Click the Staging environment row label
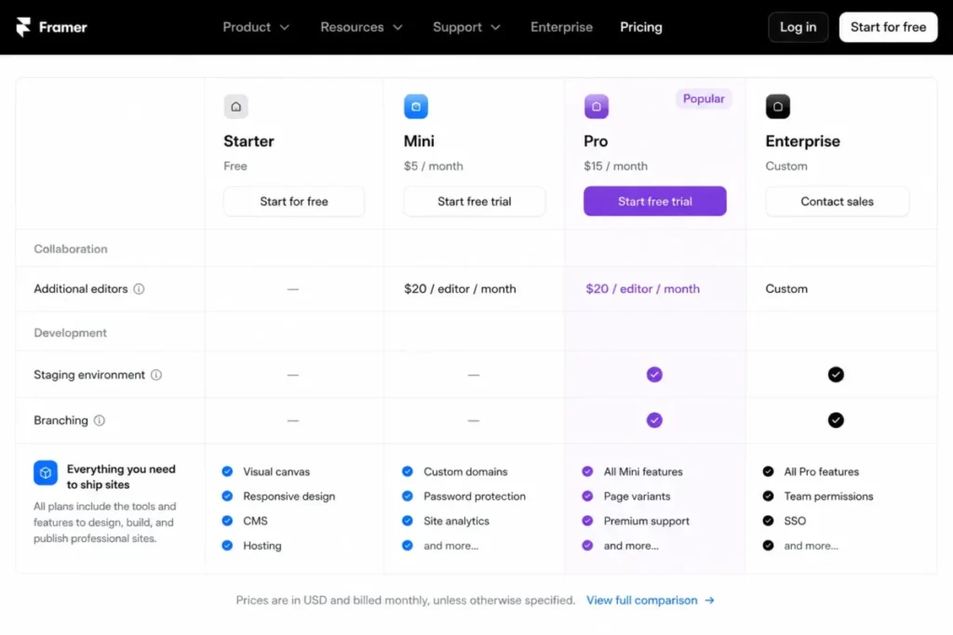This screenshot has width=953, height=635. [89, 376]
